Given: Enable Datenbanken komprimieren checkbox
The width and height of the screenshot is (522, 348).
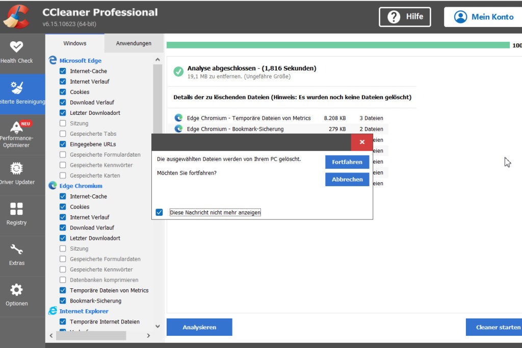Looking at the screenshot, I should pyautogui.click(x=63, y=280).
